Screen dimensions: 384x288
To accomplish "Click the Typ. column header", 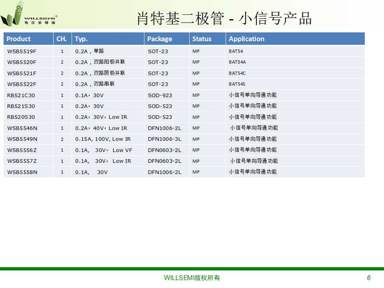I will [81, 39].
